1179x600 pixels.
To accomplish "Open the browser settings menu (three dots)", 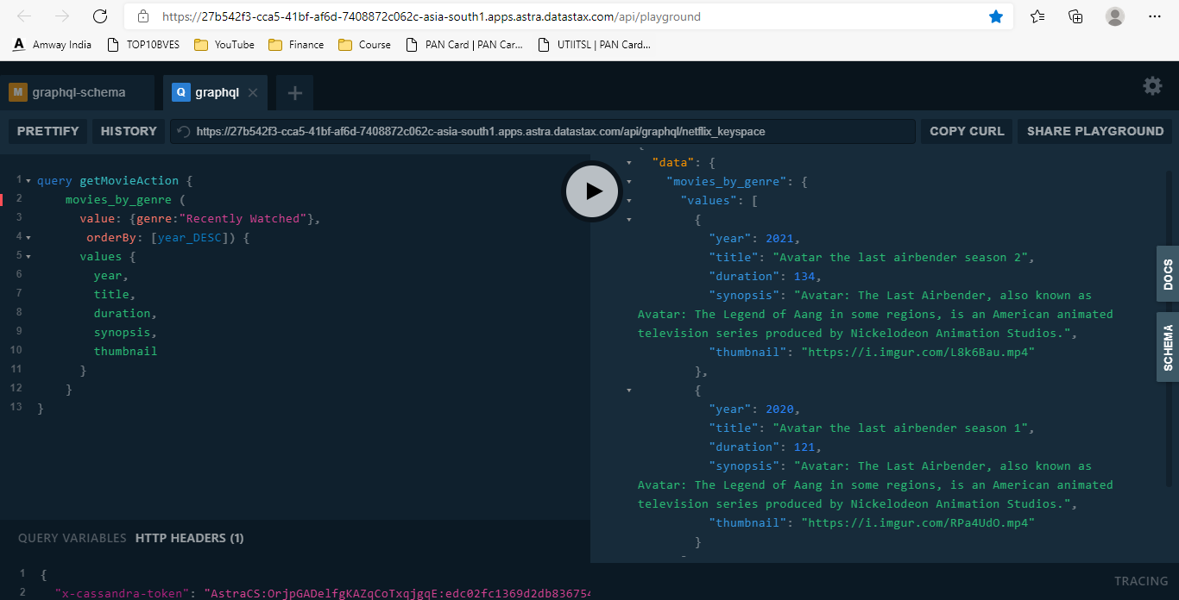I will (x=1154, y=16).
